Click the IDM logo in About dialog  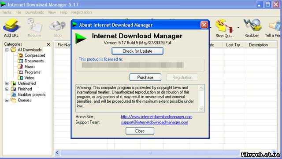coord(81,38)
